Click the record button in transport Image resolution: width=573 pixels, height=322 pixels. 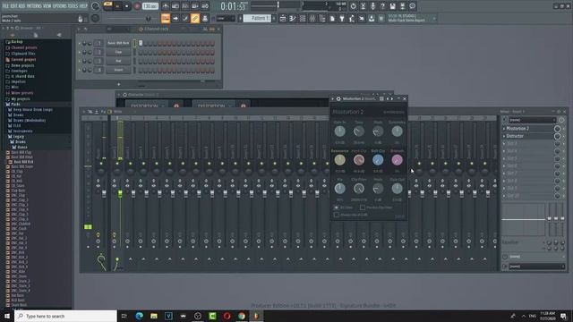point(137,6)
